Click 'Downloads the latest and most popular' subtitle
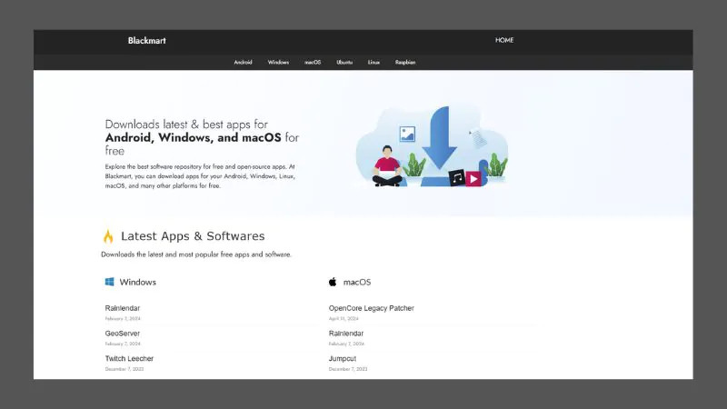Viewport: 727px width, 409px height. point(196,254)
